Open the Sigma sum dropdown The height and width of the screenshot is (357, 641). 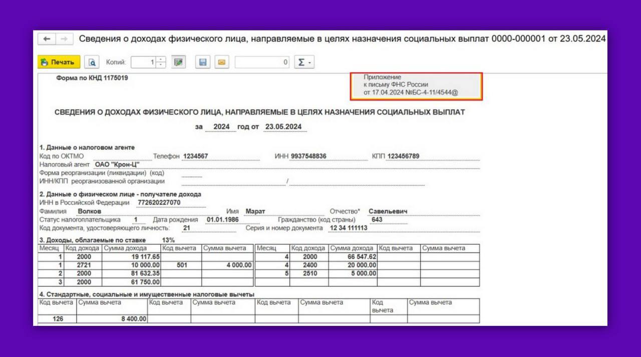click(304, 62)
